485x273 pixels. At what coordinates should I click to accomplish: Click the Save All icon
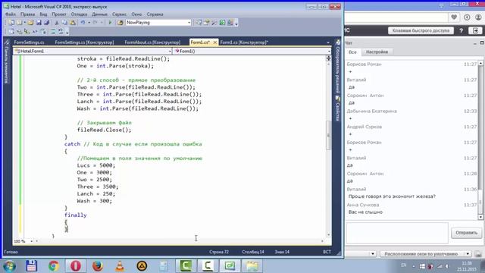[x=46, y=23]
